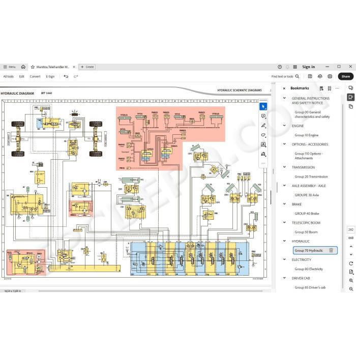Delete the Group 70 Hydraulic bookmark
356x356 pixels.
click(331, 250)
